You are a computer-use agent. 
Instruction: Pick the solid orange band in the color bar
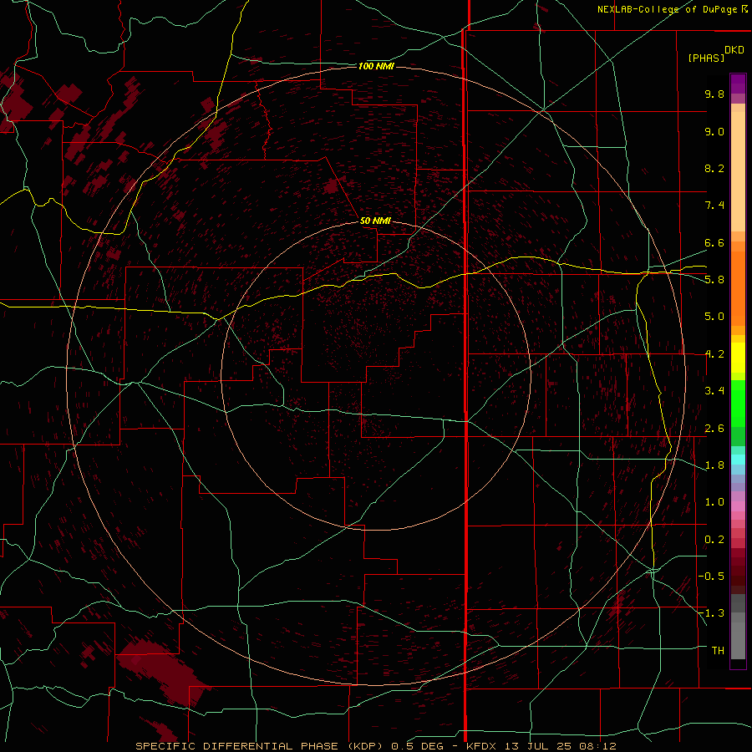[x=738, y=287]
